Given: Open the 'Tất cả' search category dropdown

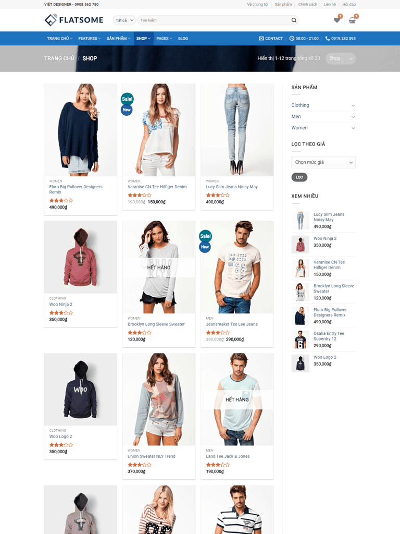Looking at the screenshot, I should (124, 20).
